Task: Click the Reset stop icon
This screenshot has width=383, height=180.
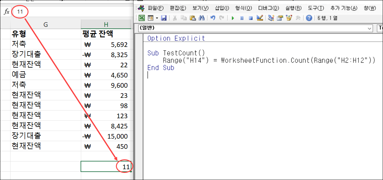Action: pos(250,18)
